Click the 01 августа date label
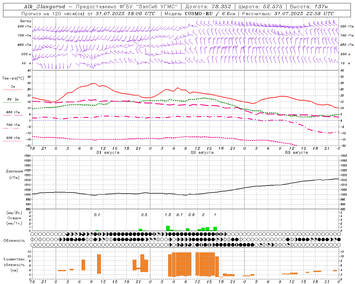The image size is (355, 284). (108, 153)
